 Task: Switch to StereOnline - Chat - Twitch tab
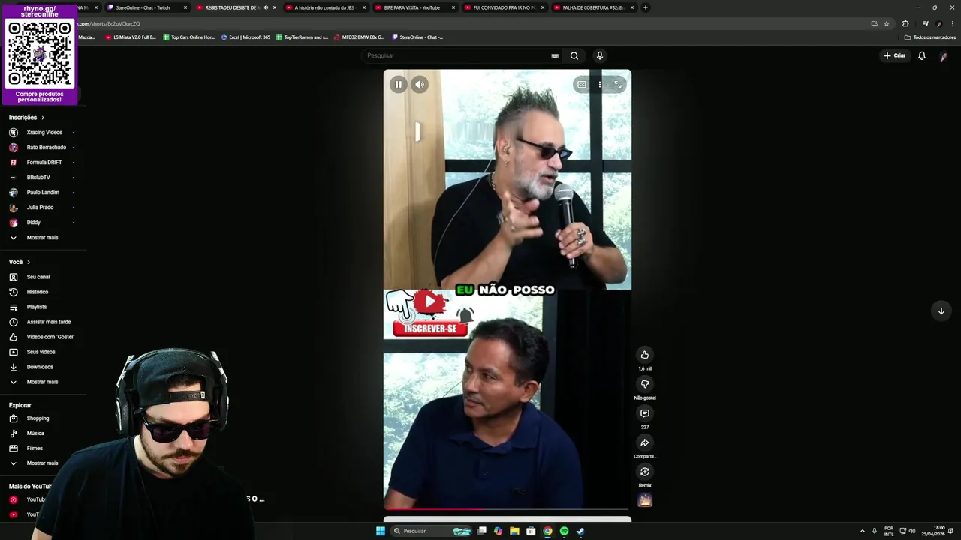(x=147, y=7)
